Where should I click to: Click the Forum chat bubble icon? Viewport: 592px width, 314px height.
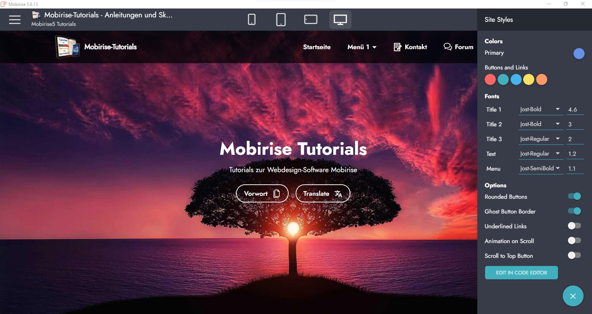pos(448,47)
